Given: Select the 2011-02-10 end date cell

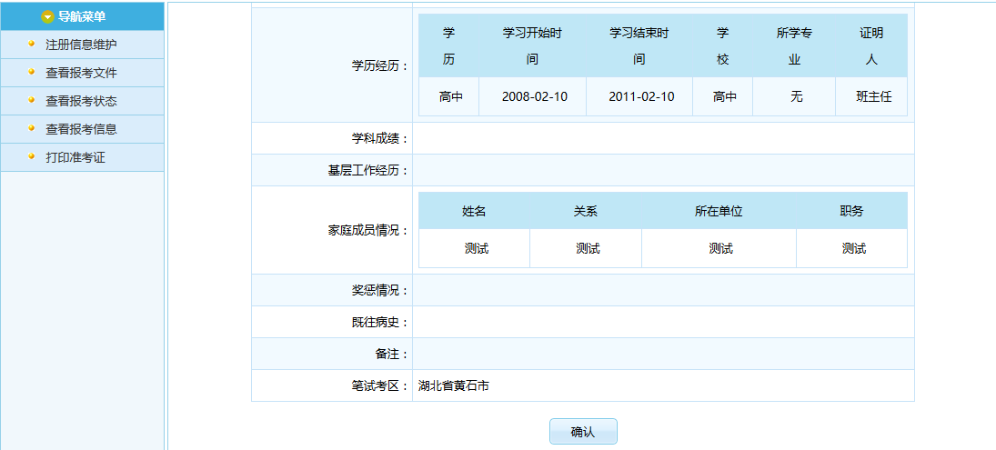Looking at the screenshot, I should pyautogui.click(x=641, y=96).
